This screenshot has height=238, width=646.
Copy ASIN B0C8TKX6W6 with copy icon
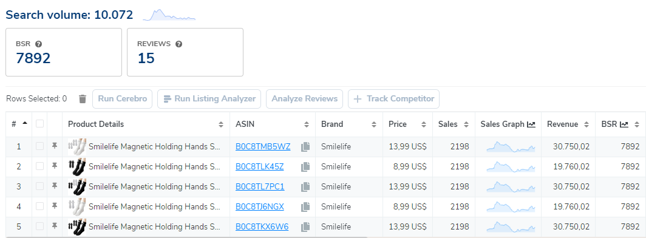pyautogui.click(x=305, y=226)
